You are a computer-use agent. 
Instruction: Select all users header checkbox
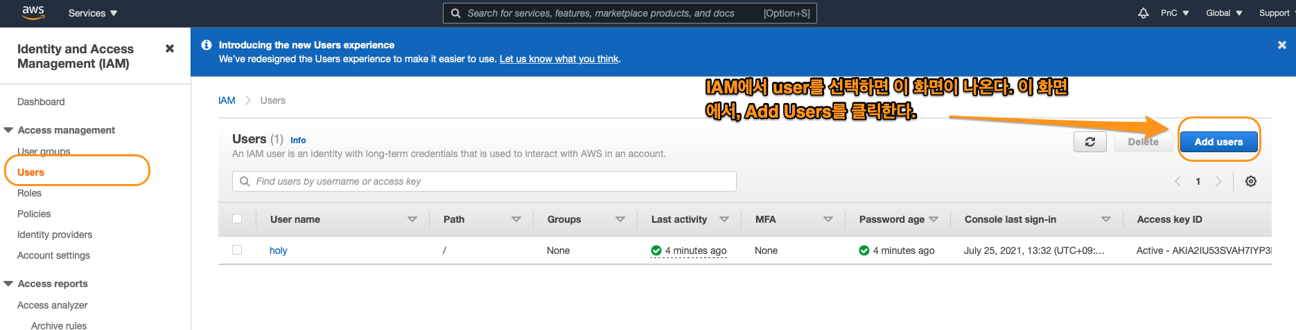coord(237,219)
